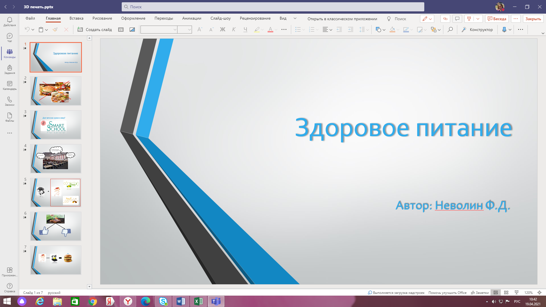546x307 pixels.
Task: Click the Format Painter brush icon
Action: pyautogui.click(x=55, y=30)
